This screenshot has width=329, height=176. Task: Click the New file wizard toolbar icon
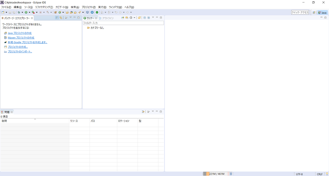point(3,12)
